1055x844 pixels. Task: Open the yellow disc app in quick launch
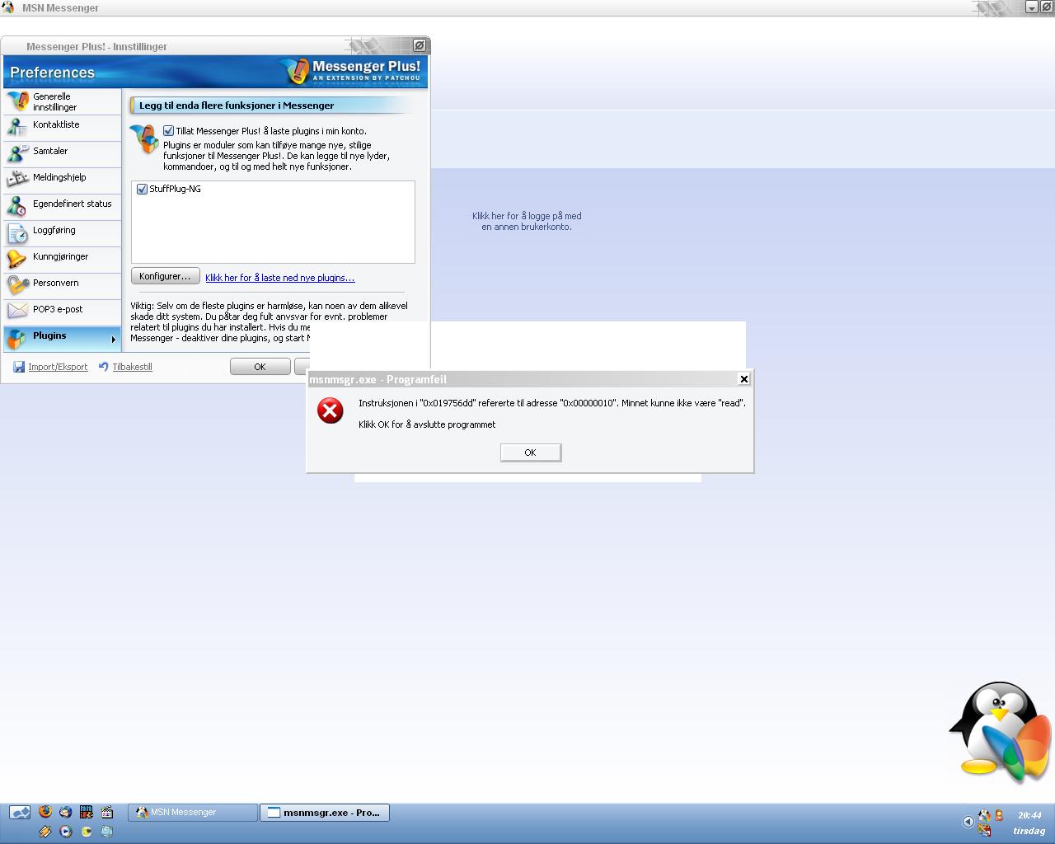[86, 832]
